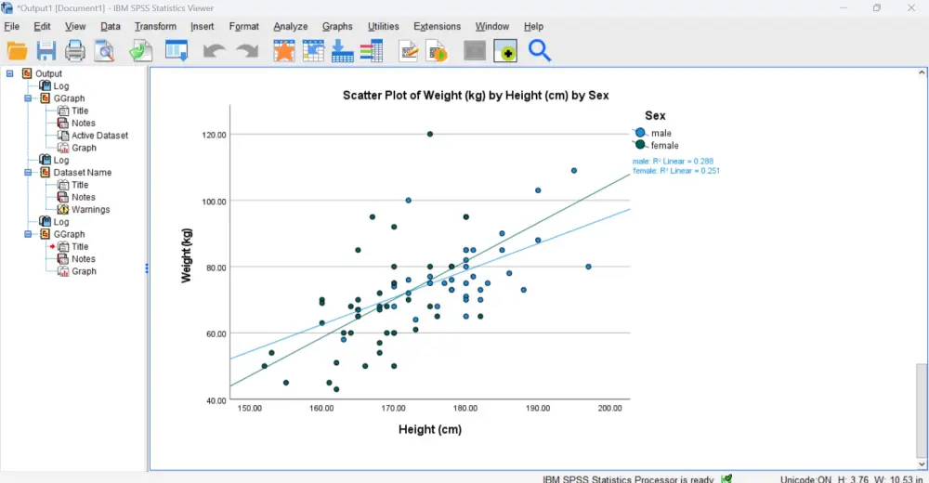Viewport: 929px width, 483px height.
Task: Click the blue magnifier Search icon
Action: coord(539,51)
